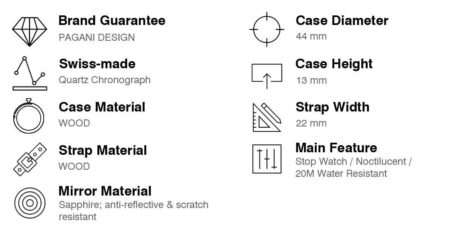The height and width of the screenshot is (233, 474).
Task: Click the Brand Guarantee heading
Action: pyautogui.click(x=112, y=20)
